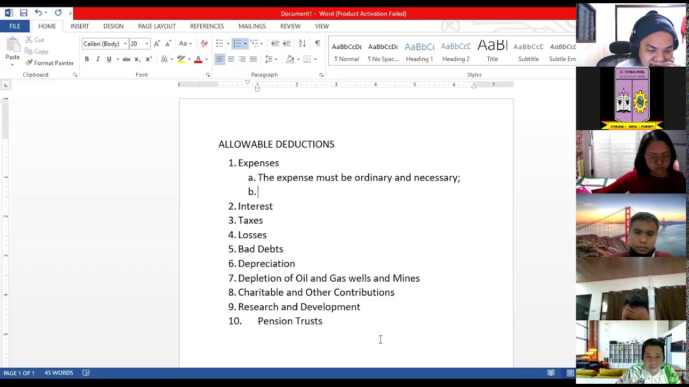Expand the Paste options arrow
Viewport: 689px width, 387px height.
coord(12,64)
